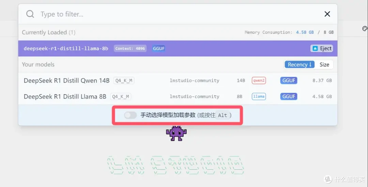Sort models by Size
Viewport: 368px width, 187px height.
[324, 65]
